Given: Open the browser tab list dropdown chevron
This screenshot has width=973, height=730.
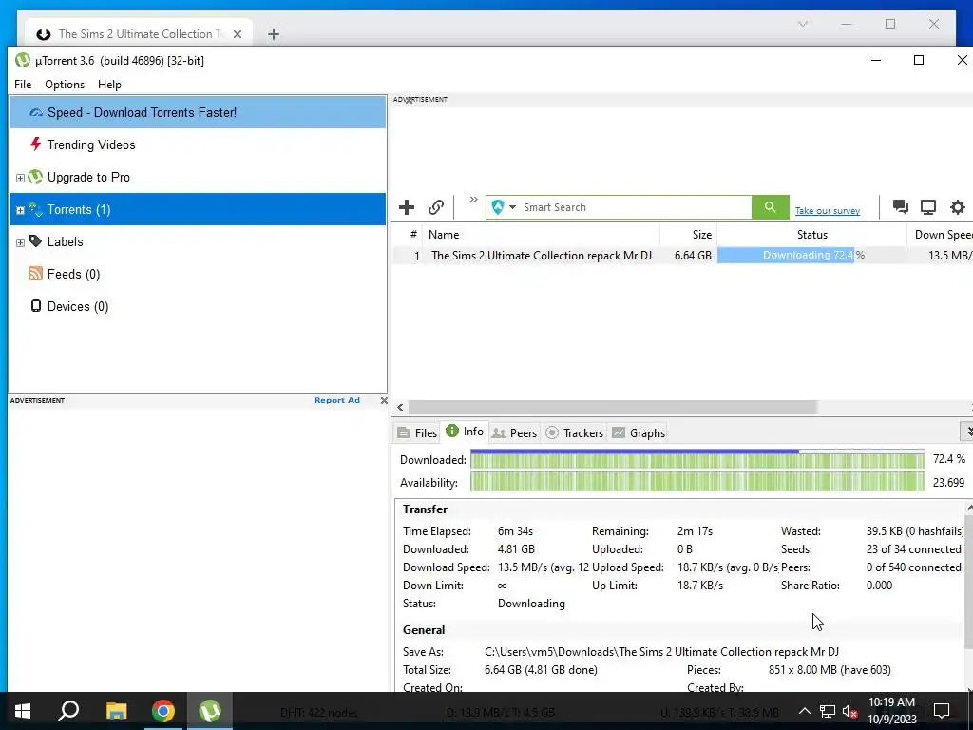Looking at the screenshot, I should click(803, 24).
